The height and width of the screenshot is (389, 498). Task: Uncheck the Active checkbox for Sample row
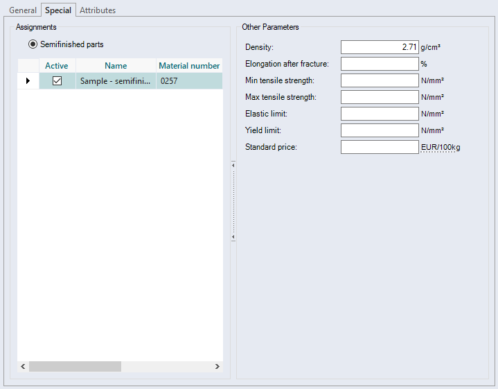coord(57,81)
